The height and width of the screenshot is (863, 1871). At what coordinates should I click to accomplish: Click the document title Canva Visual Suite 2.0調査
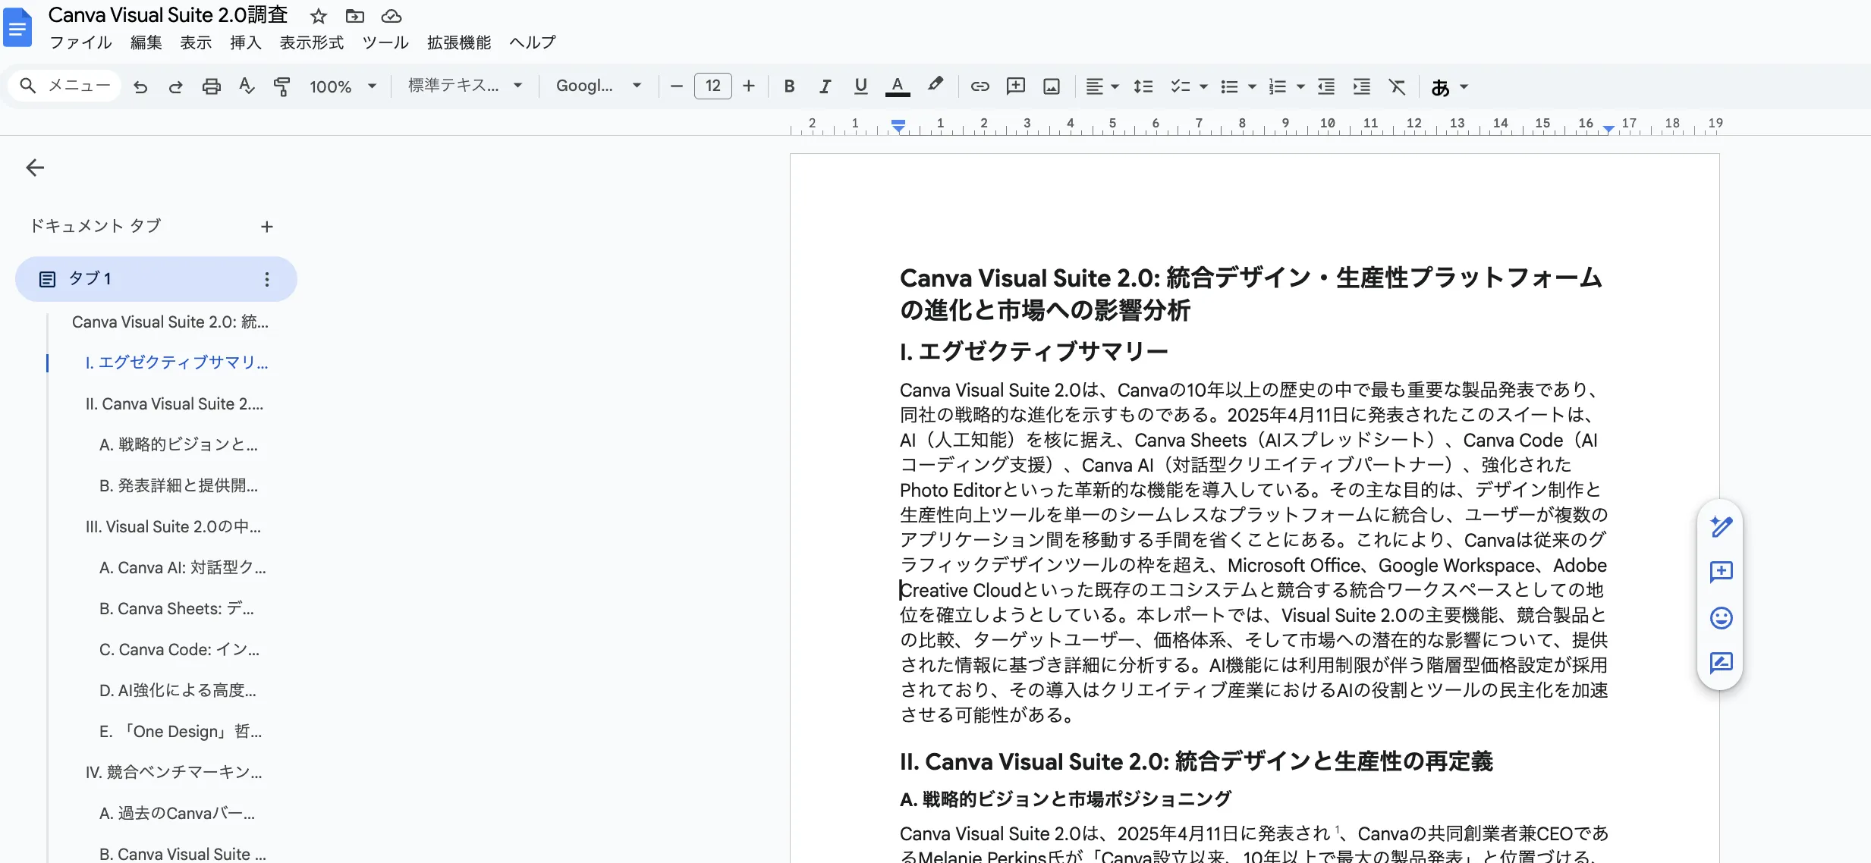coord(168,15)
